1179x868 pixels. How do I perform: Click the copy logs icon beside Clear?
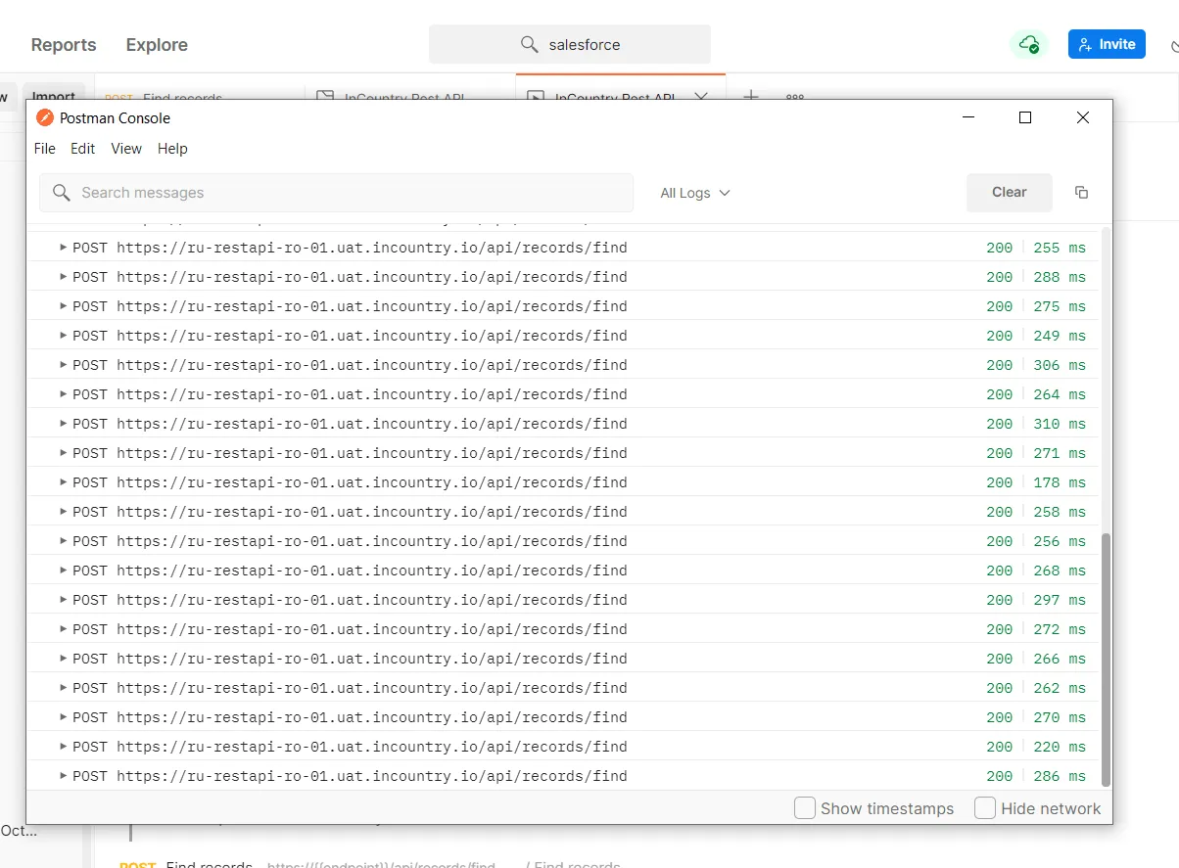1081,192
